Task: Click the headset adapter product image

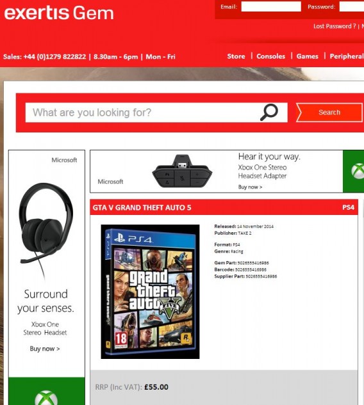Action: (x=182, y=171)
